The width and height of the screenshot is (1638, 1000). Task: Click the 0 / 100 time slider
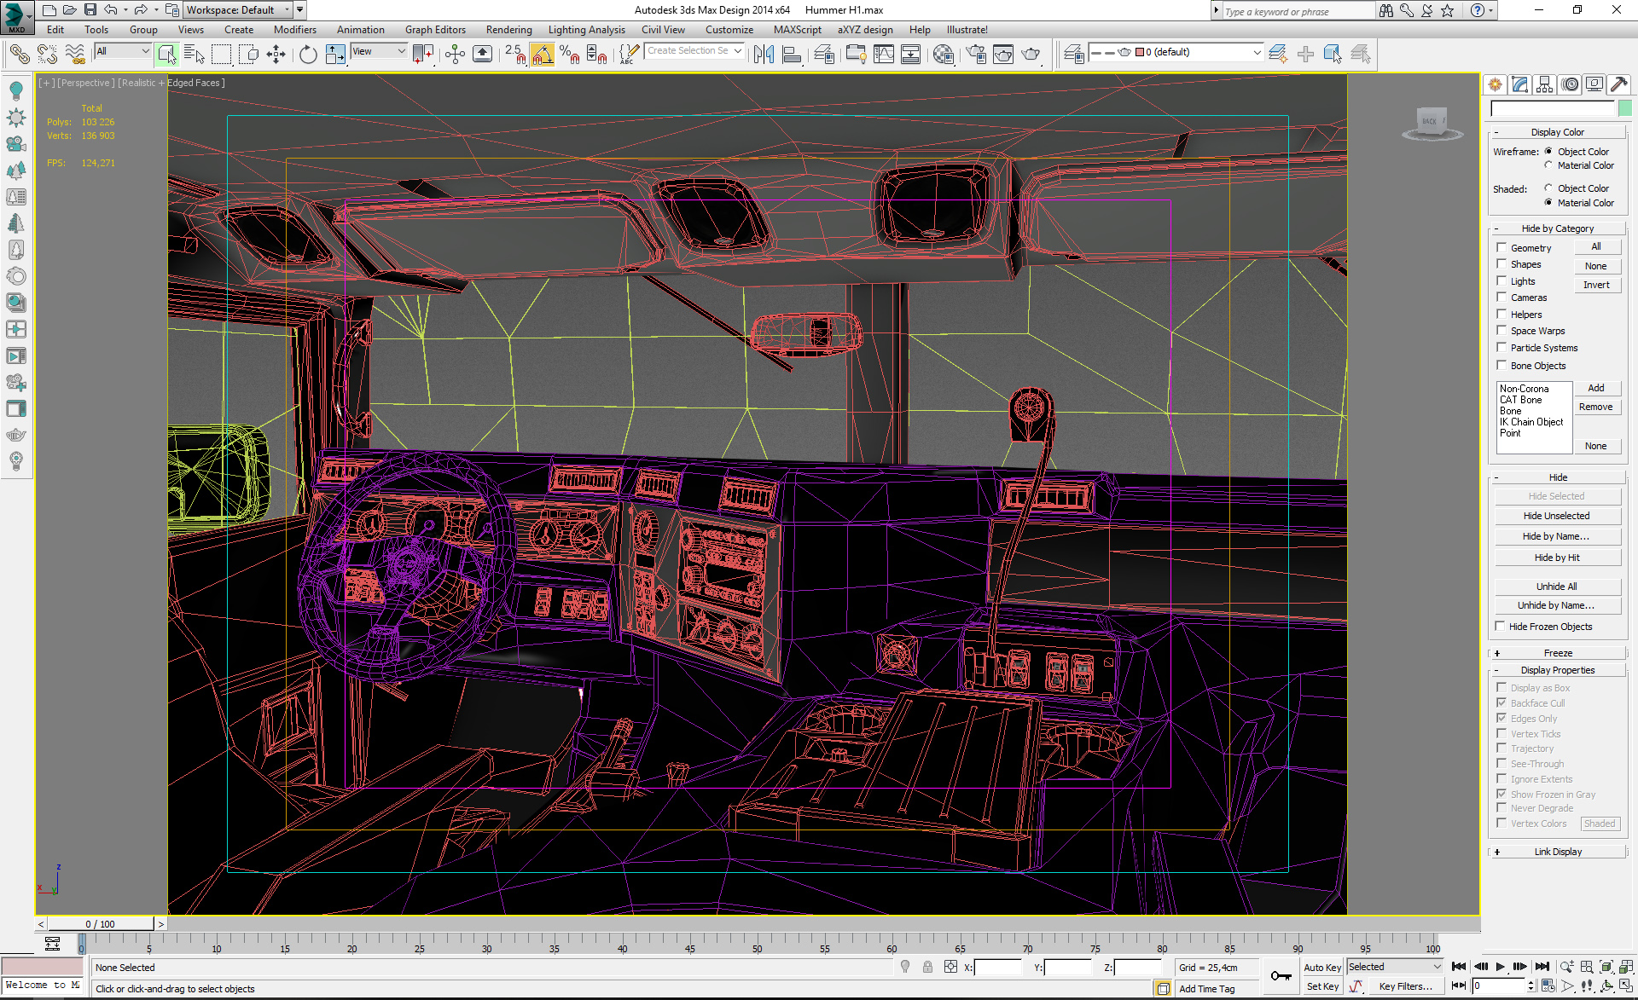point(101,924)
